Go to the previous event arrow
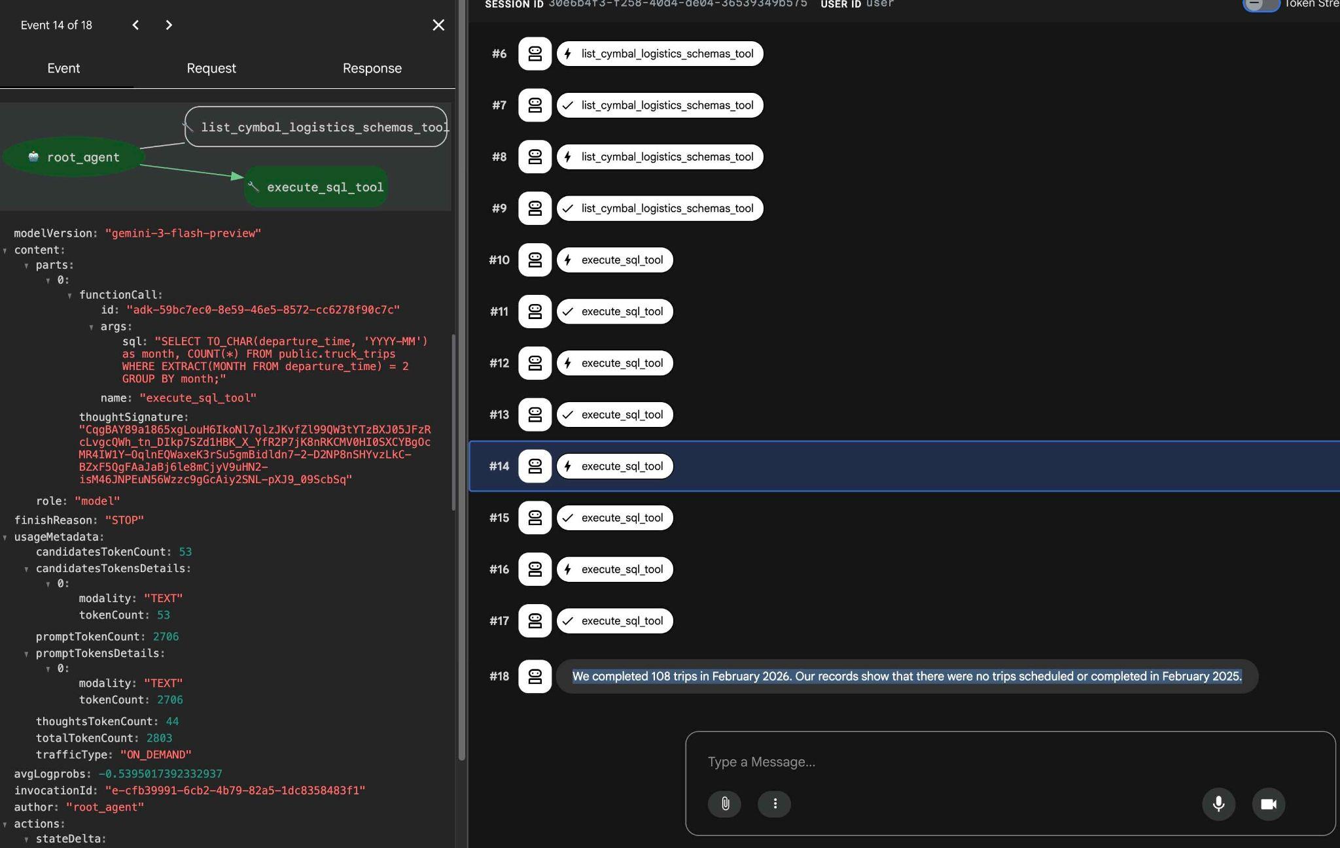The image size is (1340, 848). (x=135, y=25)
